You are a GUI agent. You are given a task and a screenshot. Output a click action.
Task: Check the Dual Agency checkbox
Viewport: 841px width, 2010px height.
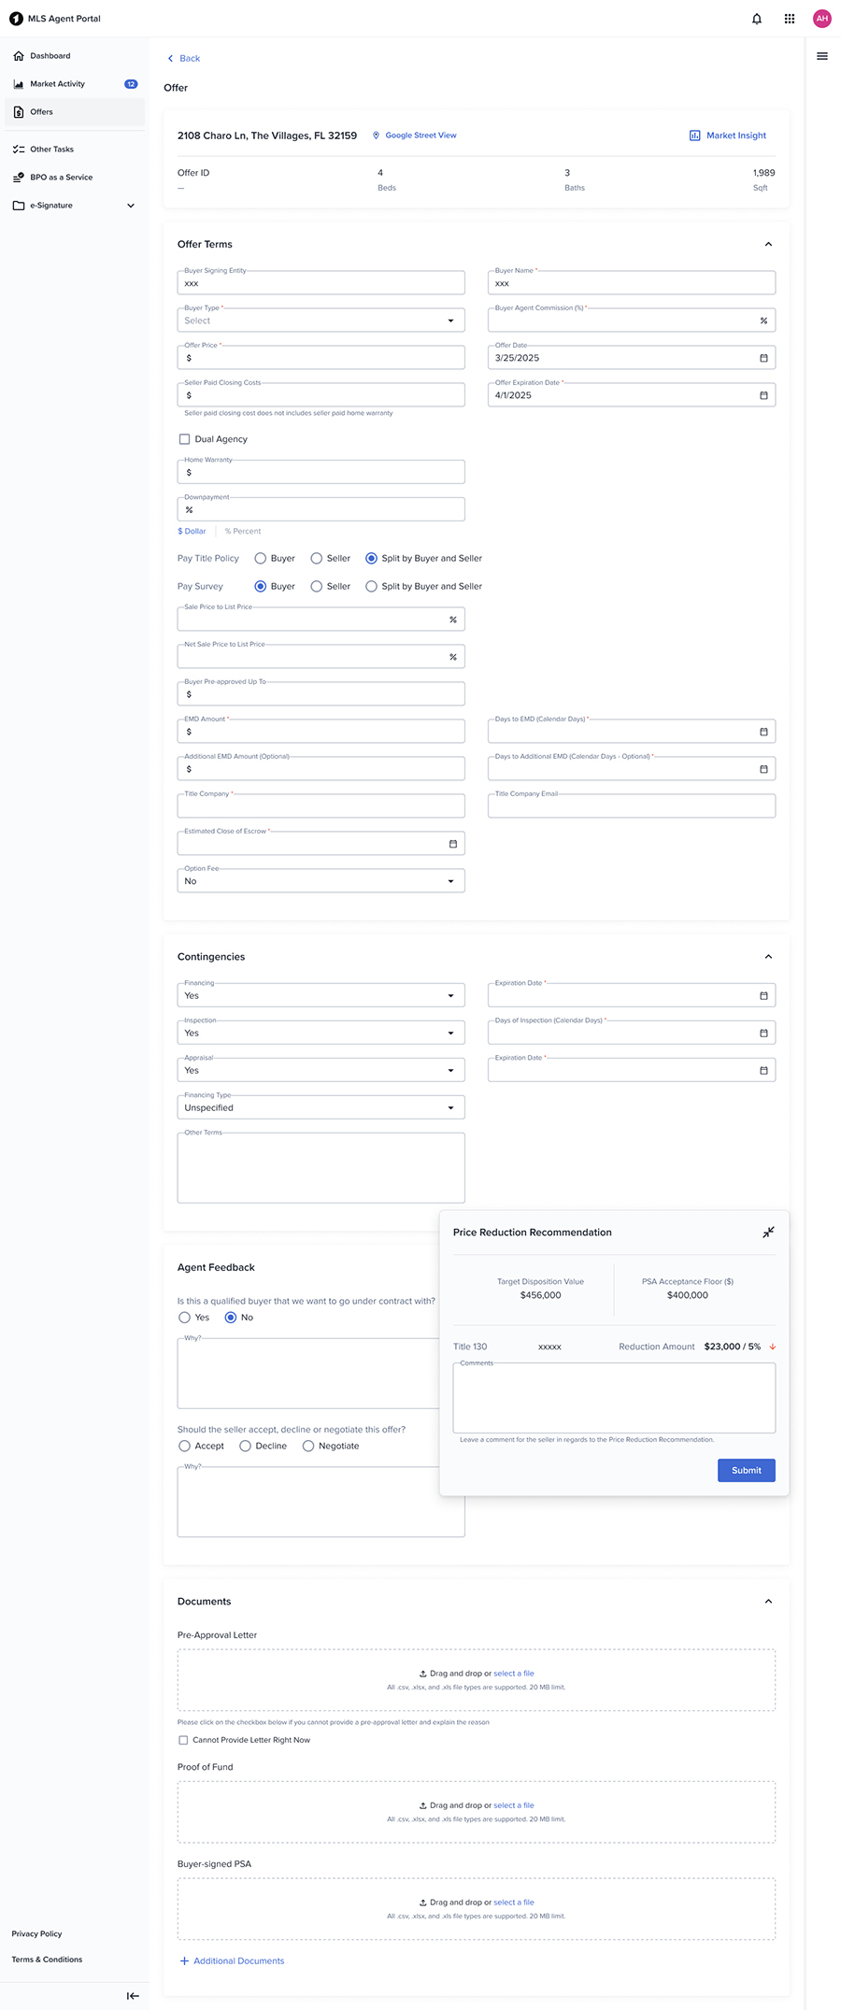pyautogui.click(x=184, y=439)
